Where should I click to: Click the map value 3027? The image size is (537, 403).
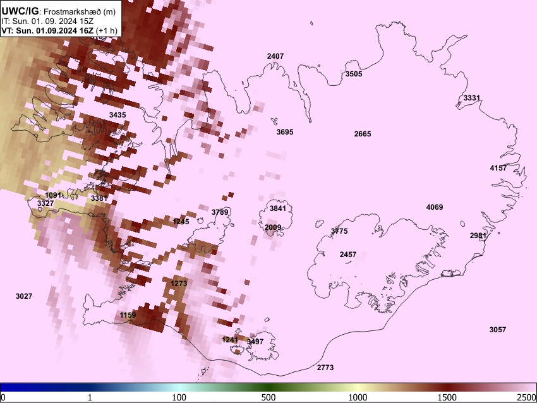click(x=24, y=296)
